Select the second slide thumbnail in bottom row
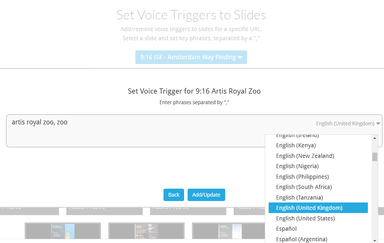This screenshot has width=384, height=243. [146, 232]
